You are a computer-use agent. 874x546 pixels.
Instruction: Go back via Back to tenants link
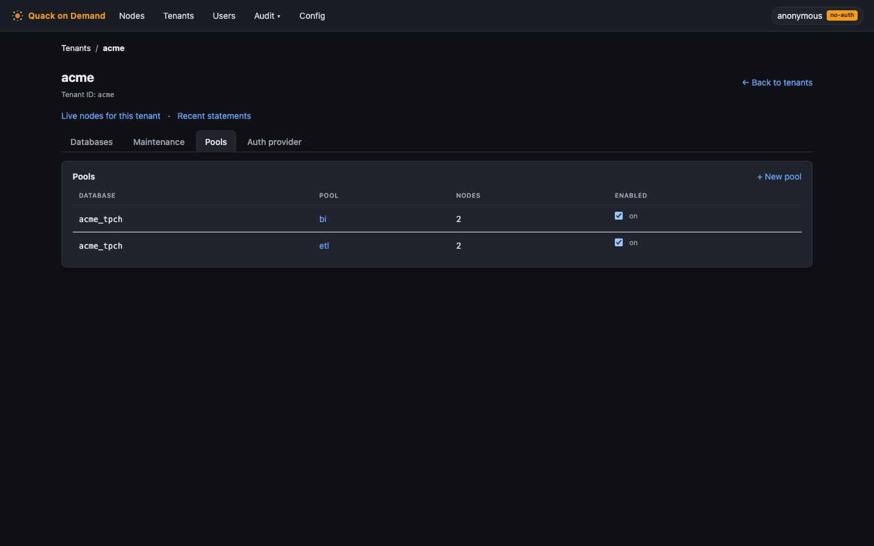coord(777,83)
